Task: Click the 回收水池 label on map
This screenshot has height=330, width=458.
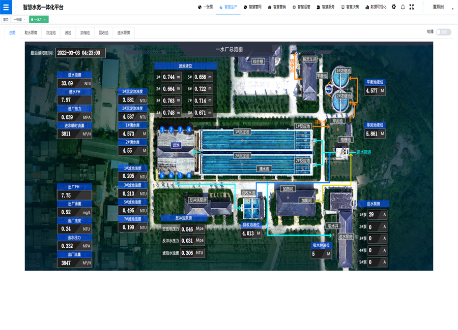Action: tap(248, 193)
